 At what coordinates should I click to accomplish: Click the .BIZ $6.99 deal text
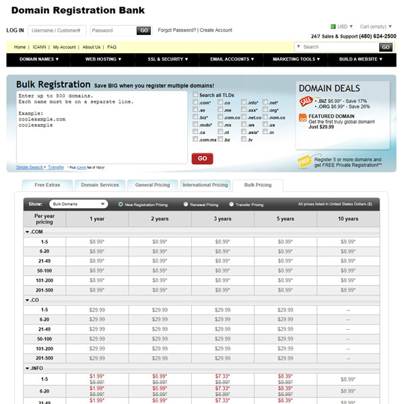(342, 101)
